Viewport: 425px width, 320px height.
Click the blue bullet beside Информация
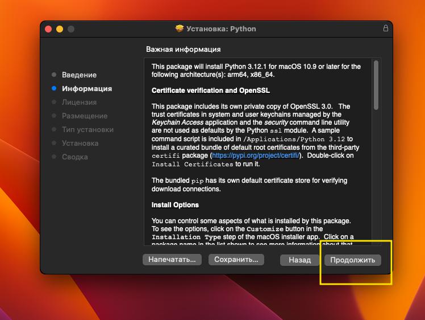tap(54, 88)
